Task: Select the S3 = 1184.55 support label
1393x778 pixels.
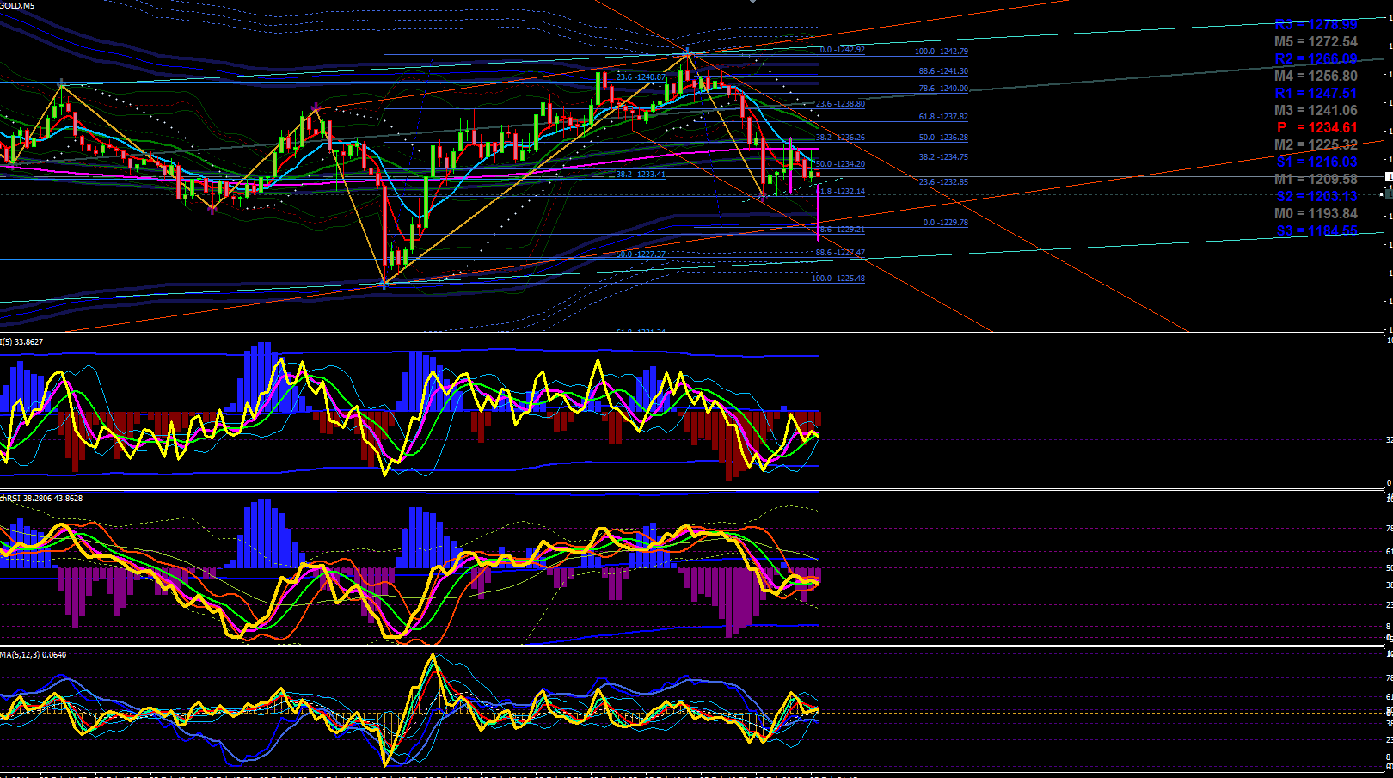Action: click(x=1316, y=231)
